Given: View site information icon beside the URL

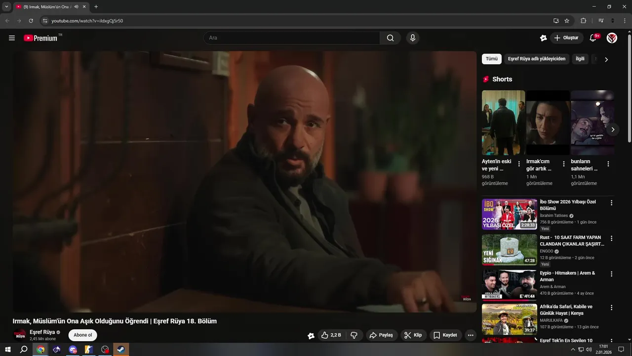Looking at the screenshot, I should [45, 21].
